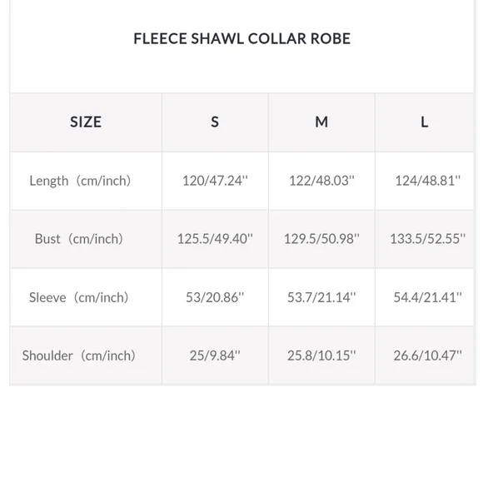Select the SIZE header cell

[x=86, y=122]
